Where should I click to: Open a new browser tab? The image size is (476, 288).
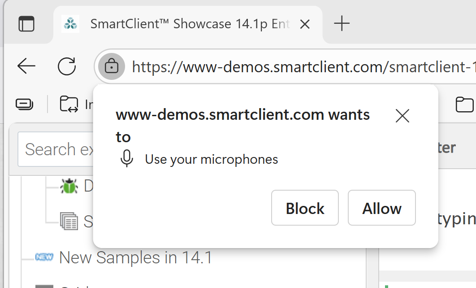(x=342, y=23)
